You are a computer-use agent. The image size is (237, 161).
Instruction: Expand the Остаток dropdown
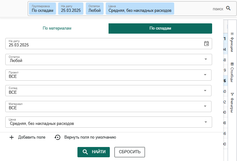205,59
